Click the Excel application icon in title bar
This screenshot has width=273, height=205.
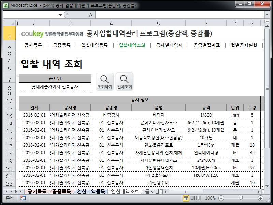click(x=6, y=5)
